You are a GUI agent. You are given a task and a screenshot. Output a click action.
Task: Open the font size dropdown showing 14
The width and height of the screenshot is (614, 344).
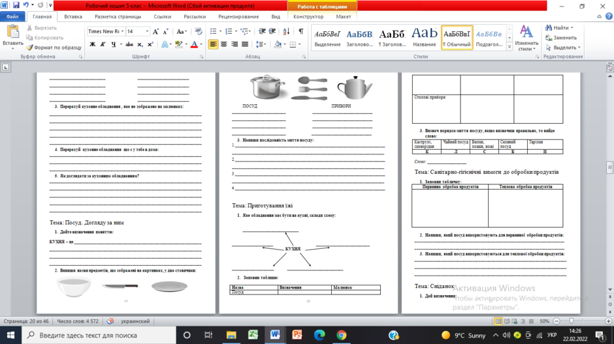point(138,31)
